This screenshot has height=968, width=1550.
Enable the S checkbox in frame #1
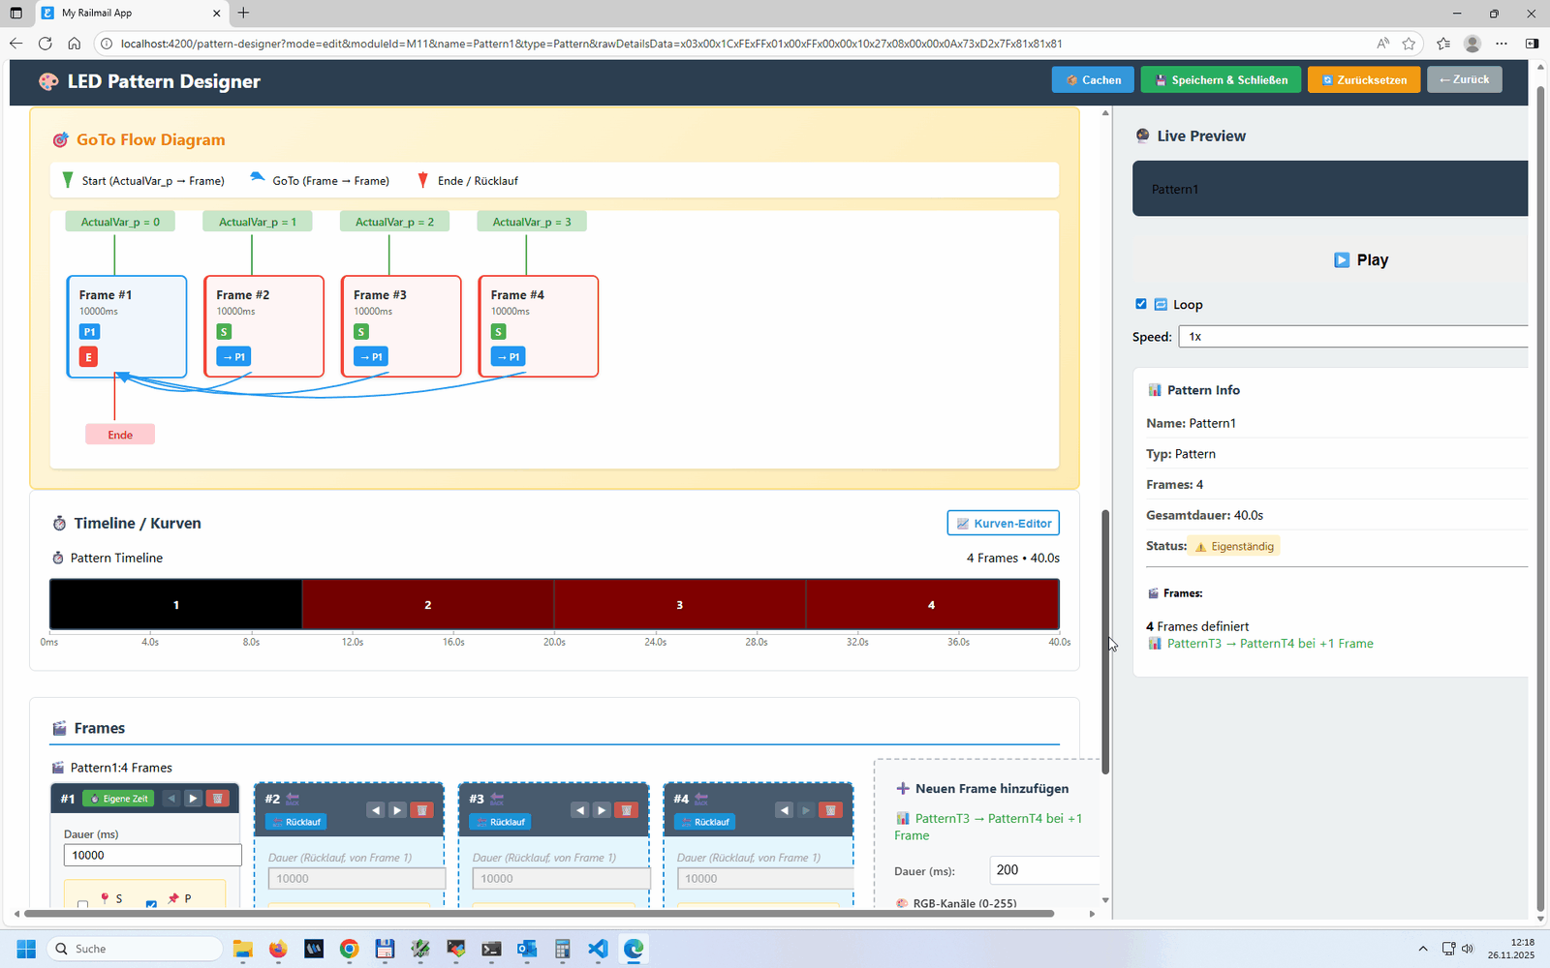[x=83, y=904]
